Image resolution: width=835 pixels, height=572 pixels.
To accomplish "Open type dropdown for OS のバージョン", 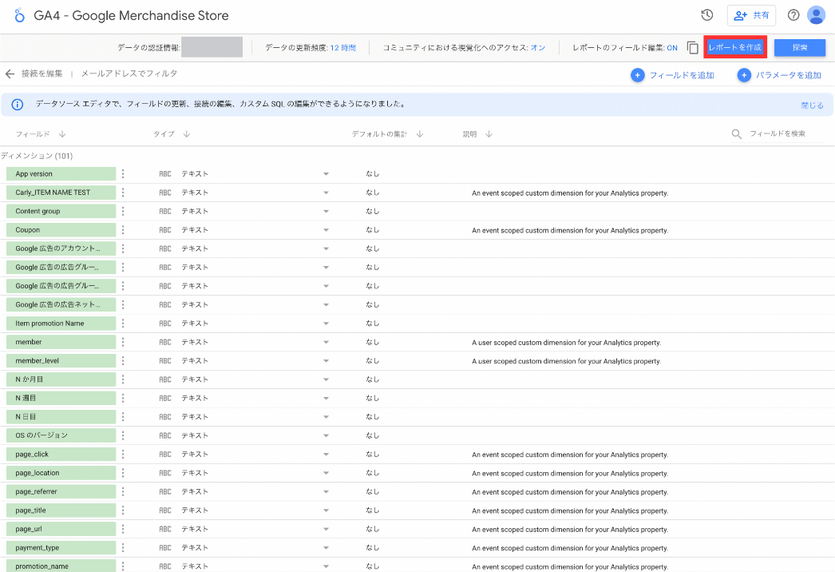I will coord(326,435).
